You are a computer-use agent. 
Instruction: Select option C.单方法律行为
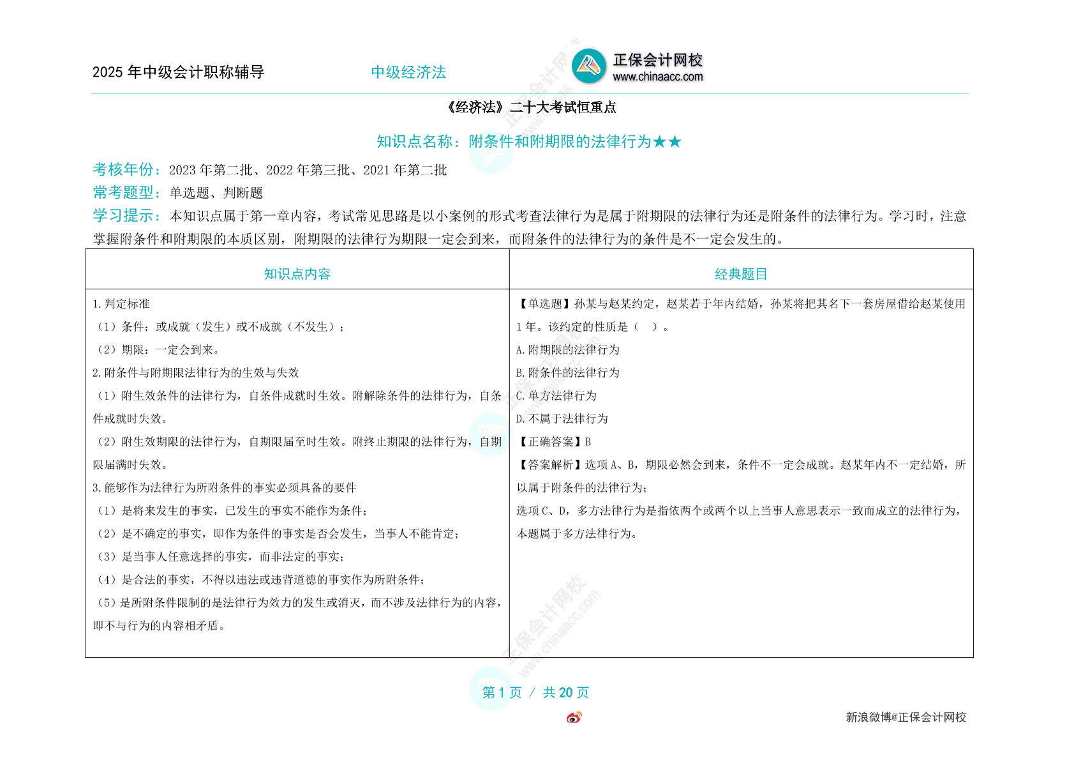click(x=556, y=396)
